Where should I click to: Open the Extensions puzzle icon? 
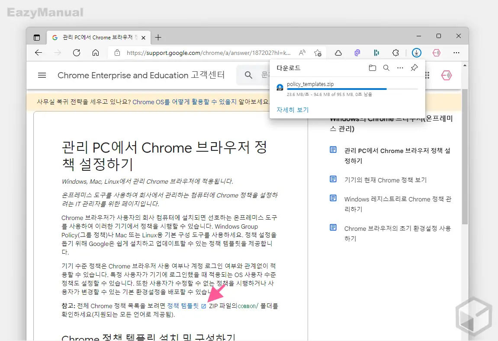(x=395, y=53)
